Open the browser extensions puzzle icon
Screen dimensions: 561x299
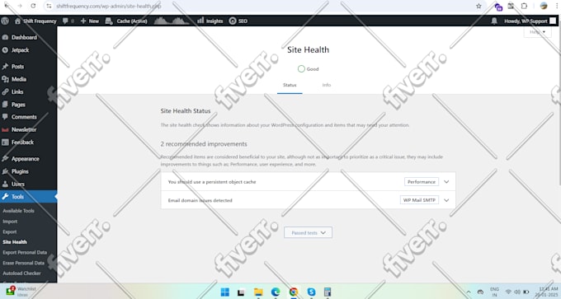[x=524, y=6]
